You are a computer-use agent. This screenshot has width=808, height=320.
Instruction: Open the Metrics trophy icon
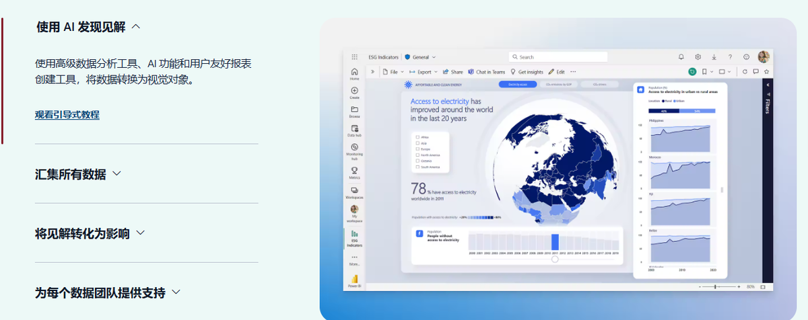click(x=354, y=171)
